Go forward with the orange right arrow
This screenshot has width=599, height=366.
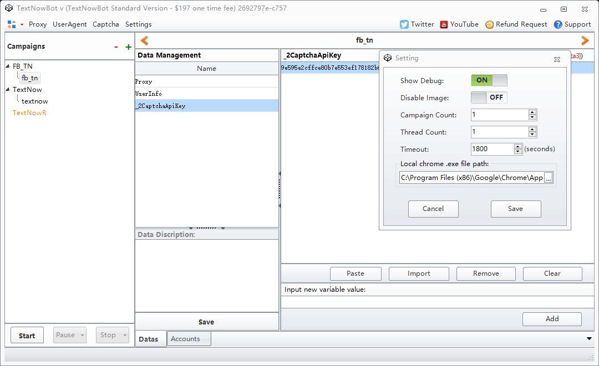tap(585, 40)
